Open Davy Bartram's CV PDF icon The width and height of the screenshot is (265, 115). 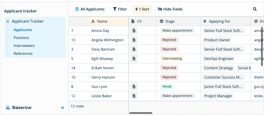pos(134,49)
